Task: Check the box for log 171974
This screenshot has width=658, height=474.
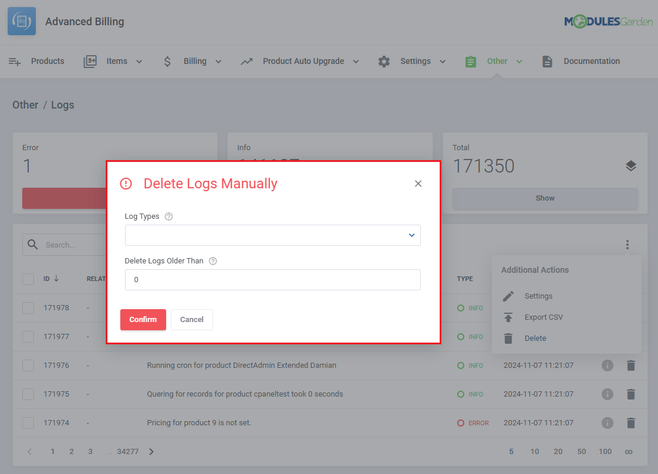Action: [x=28, y=423]
